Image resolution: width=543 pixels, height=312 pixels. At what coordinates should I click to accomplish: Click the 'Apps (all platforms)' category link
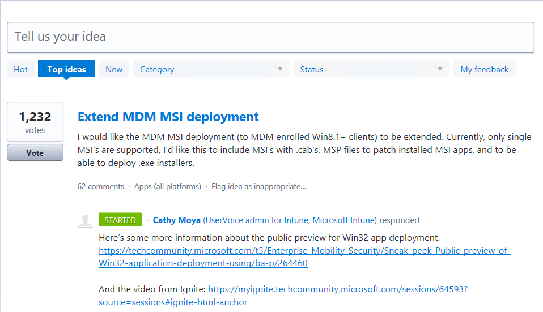coord(167,186)
